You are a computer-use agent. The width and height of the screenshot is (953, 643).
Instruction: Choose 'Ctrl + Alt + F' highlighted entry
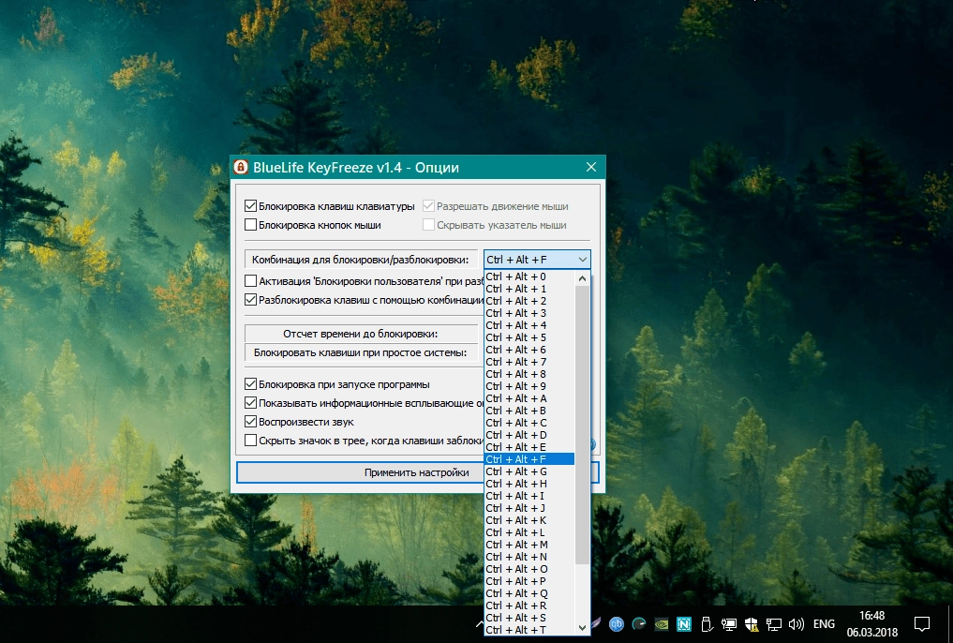click(x=529, y=459)
